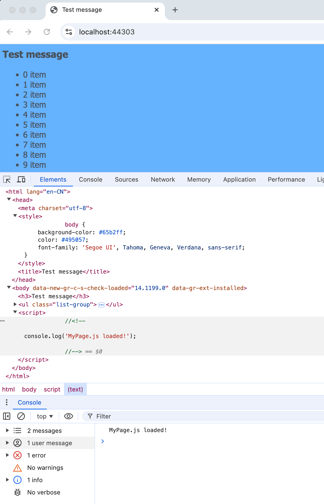Viewport: 324px width, 504px height.
Task: Click the user message avatar icon
Action: click(x=17, y=443)
